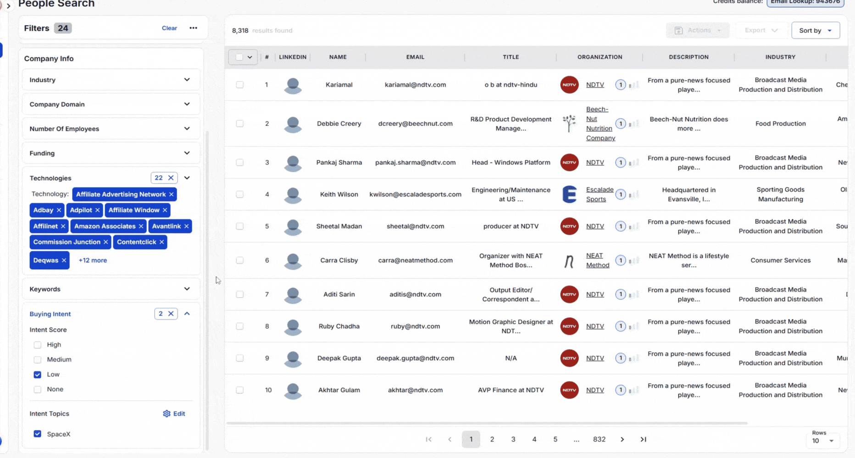Go to page 3 of results

[x=513, y=439]
